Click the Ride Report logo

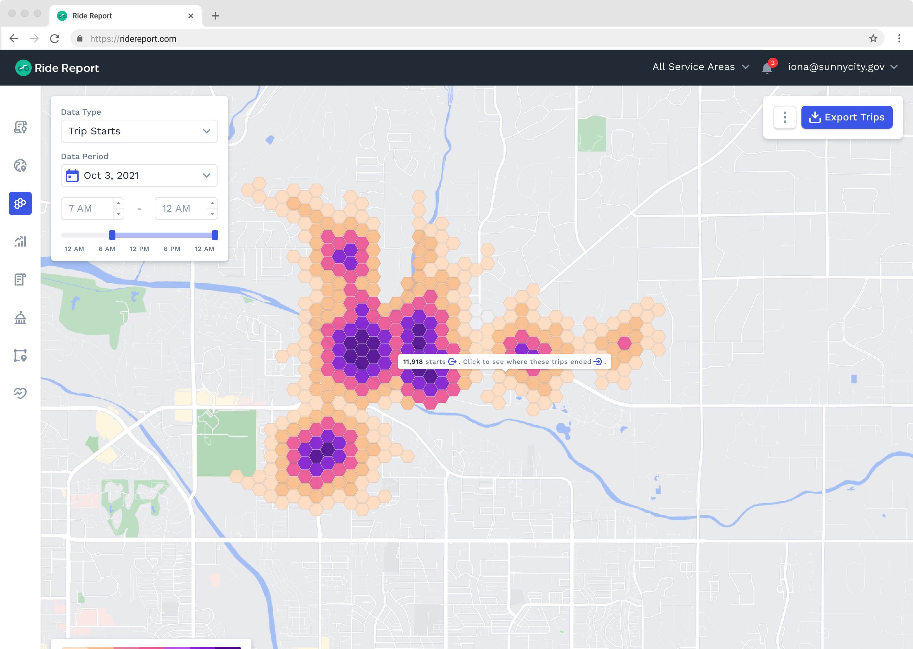pos(57,68)
